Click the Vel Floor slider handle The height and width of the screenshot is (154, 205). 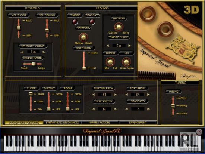19,28
